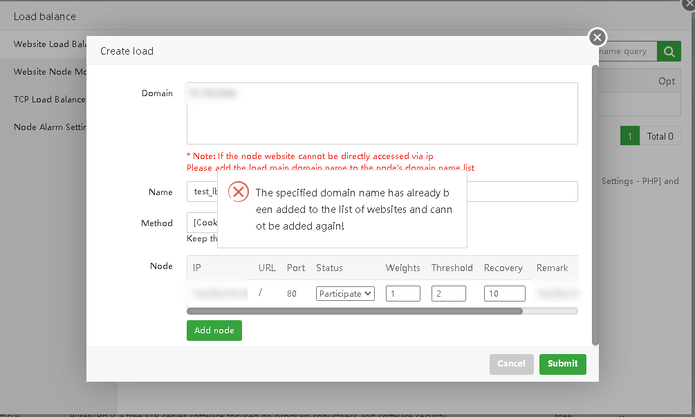This screenshot has height=417, width=695.
Task: Click the Threshold column header
Action: tap(452, 268)
